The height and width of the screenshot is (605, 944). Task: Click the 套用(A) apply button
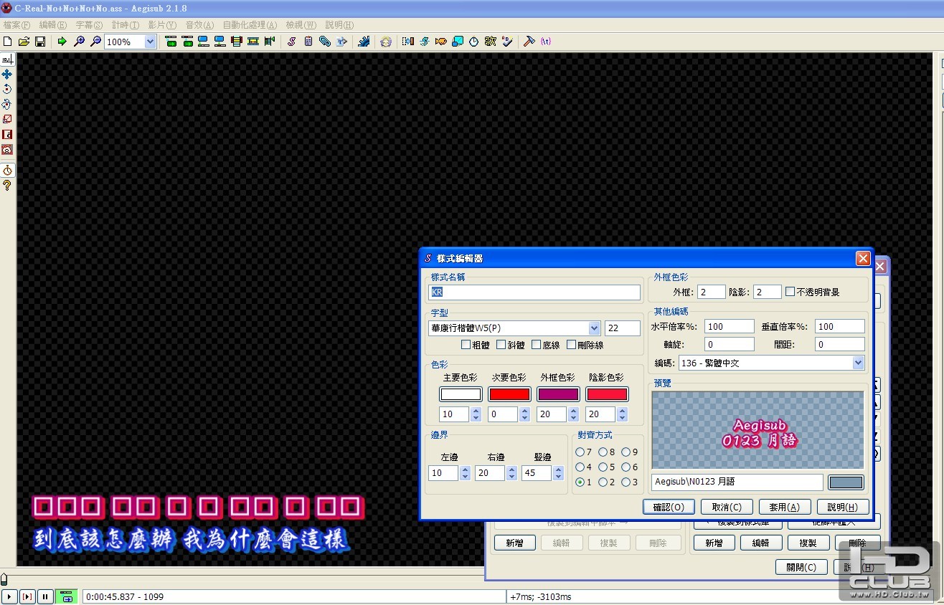(x=784, y=507)
